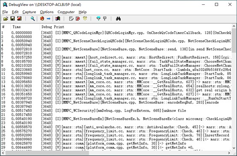Select row 18 encodeReqBuf entry
This screenshot has height=156, width=237.
(x=116, y=102)
